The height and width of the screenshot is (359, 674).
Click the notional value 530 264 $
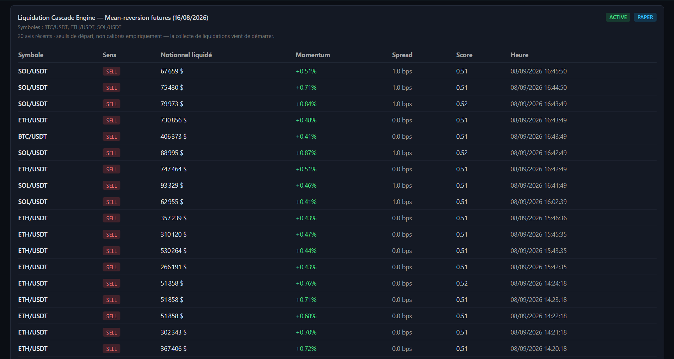174,251
